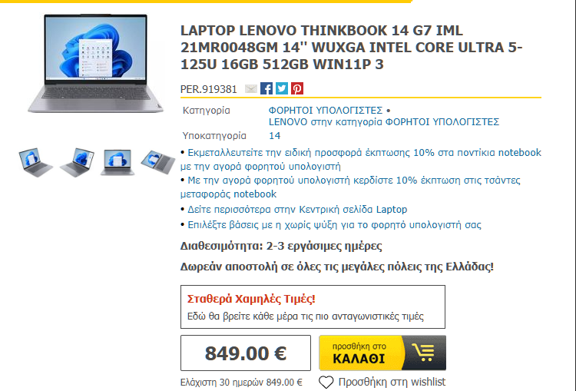Viewport: 576px width, 391px height.
Task: Select the second laptop thumbnail
Action: (77, 162)
